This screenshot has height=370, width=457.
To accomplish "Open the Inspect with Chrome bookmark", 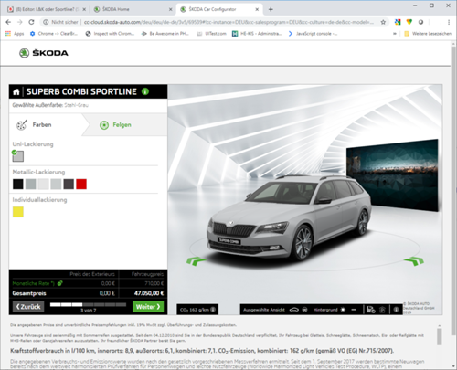I will (110, 34).
